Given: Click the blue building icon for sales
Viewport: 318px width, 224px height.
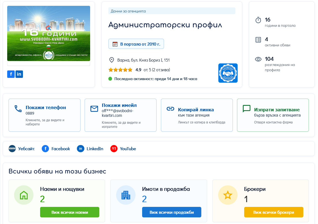Looking at the screenshot, I should coord(126,195).
